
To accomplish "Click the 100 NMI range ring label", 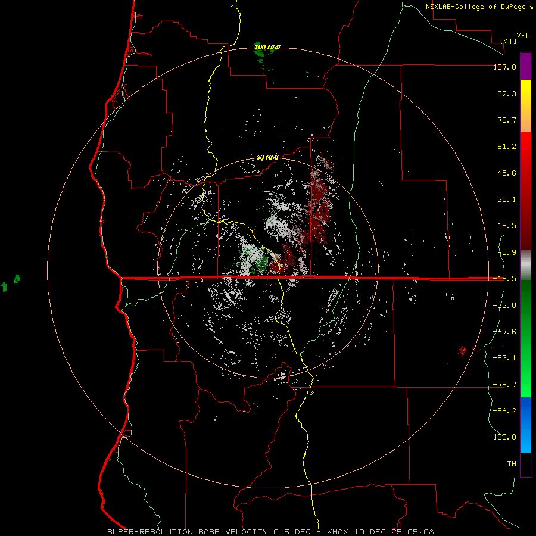I will pos(267,47).
